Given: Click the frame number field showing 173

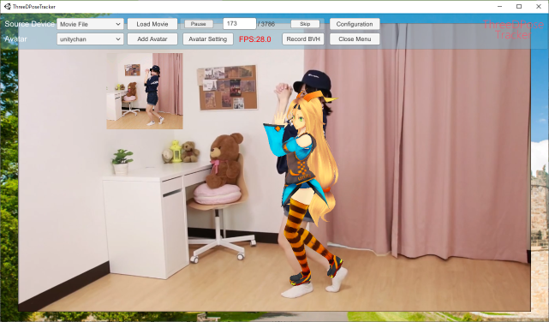Looking at the screenshot, I should click(x=240, y=23).
